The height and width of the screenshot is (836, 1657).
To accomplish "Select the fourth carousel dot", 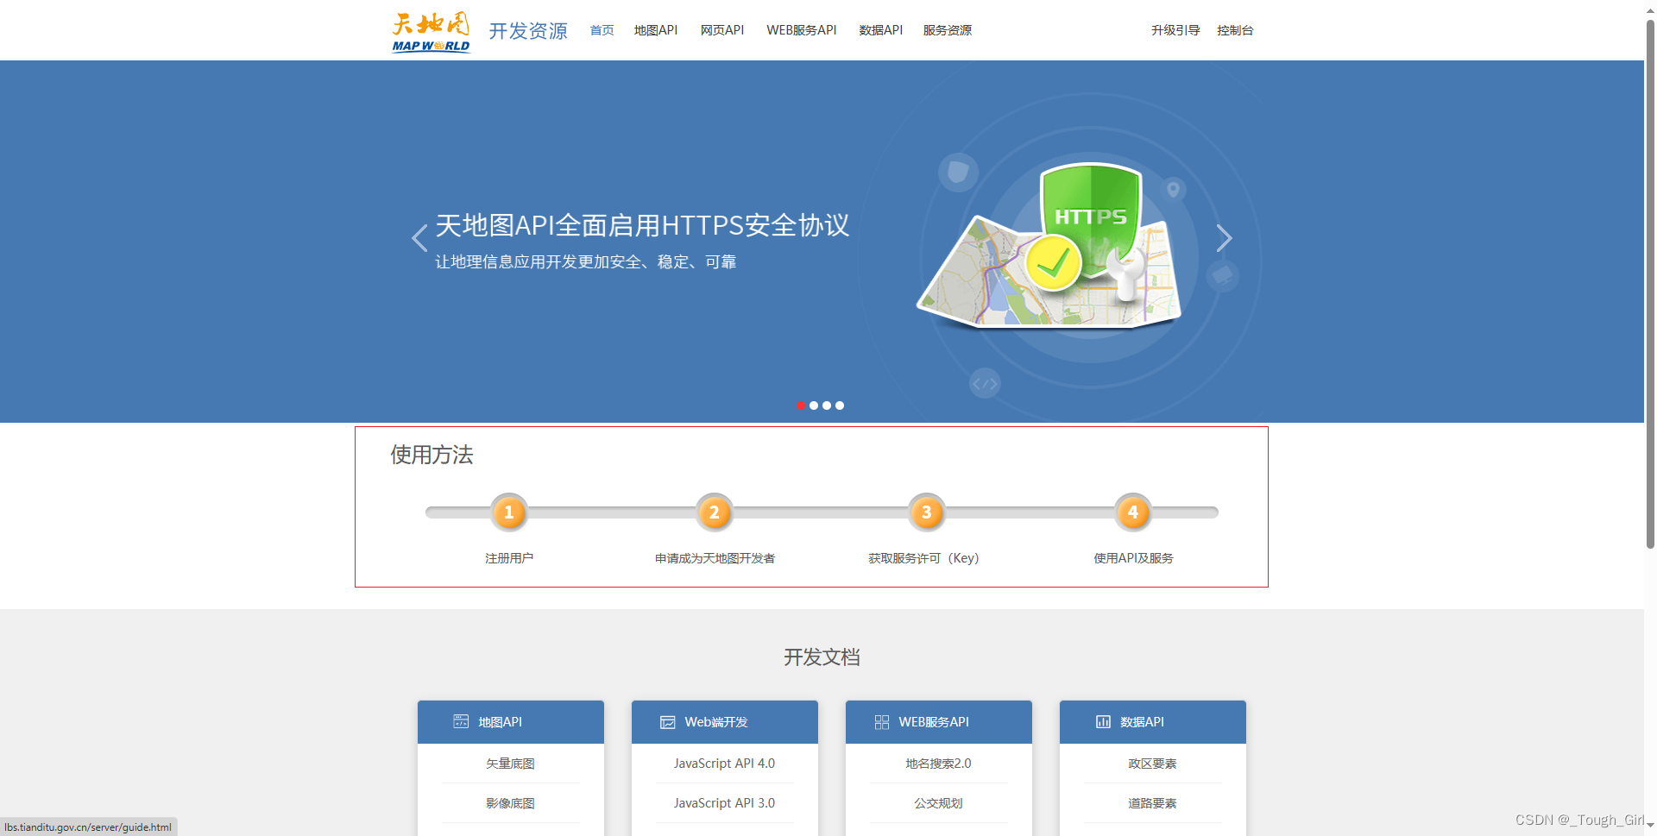I will (840, 405).
